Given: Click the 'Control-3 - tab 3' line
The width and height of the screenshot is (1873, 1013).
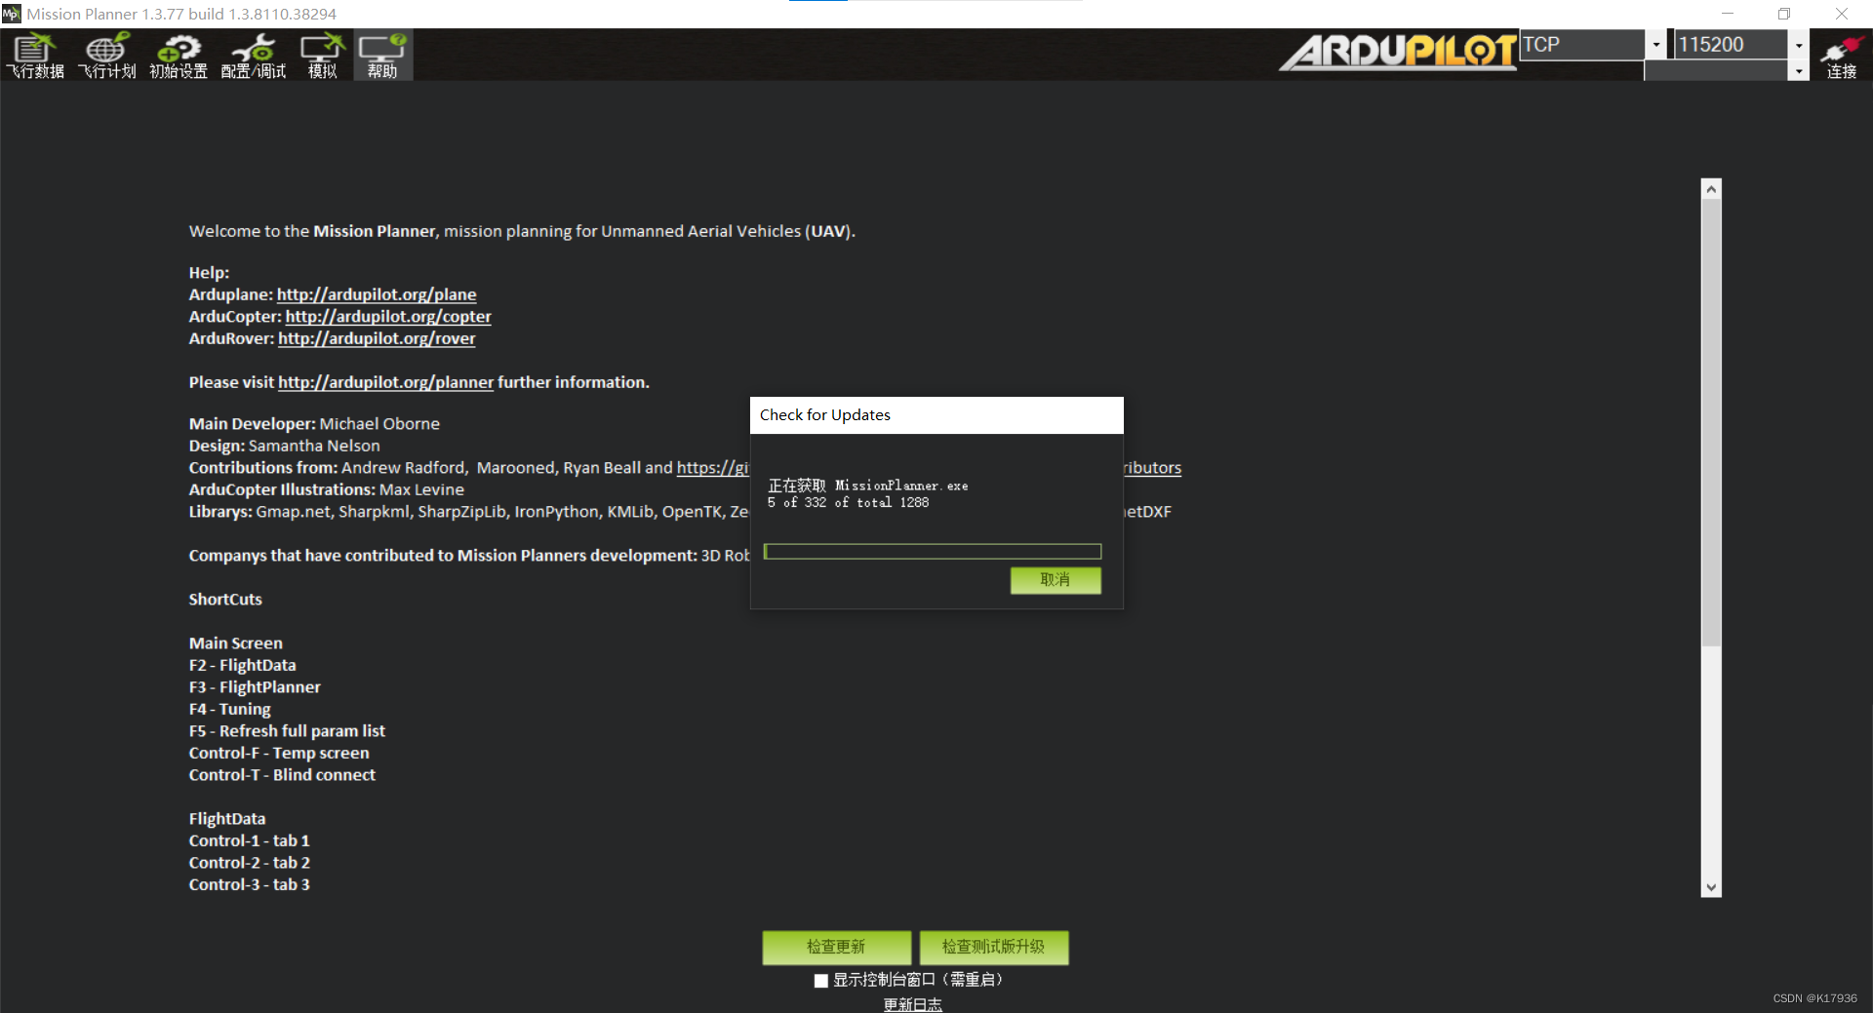Looking at the screenshot, I should (250, 884).
